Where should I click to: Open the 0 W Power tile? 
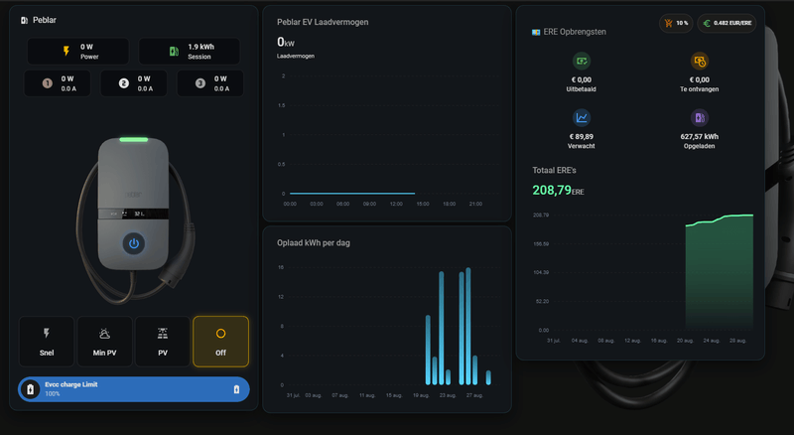click(x=78, y=52)
